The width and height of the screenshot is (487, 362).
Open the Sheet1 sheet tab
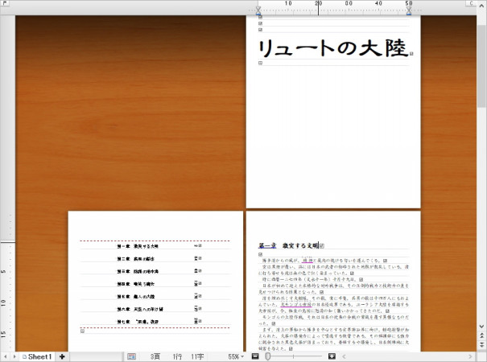pos(37,356)
